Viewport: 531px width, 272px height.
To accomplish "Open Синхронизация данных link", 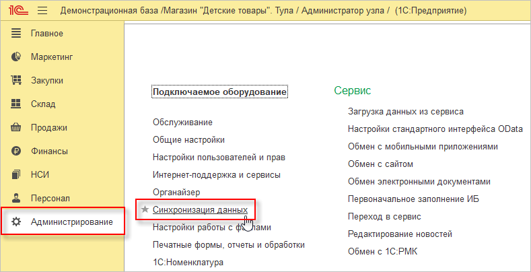I will [200, 210].
